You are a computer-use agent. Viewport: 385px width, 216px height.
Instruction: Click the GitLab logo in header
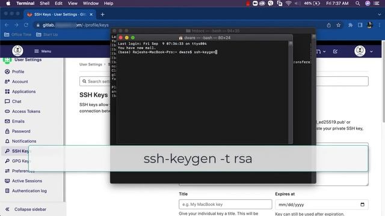[17, 51]
